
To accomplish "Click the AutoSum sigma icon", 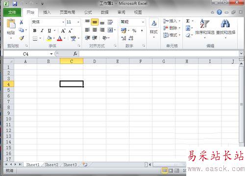I will [188, 21].
